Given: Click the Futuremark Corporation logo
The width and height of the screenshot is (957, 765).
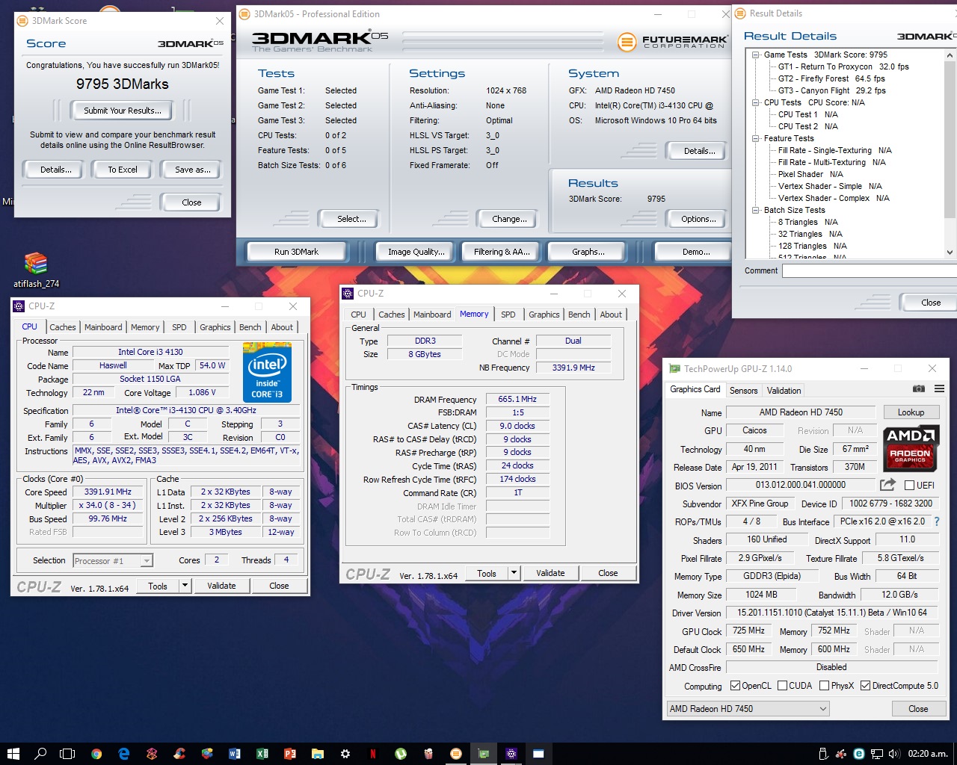Looking at the screenshot, I should tap(673, 43).
